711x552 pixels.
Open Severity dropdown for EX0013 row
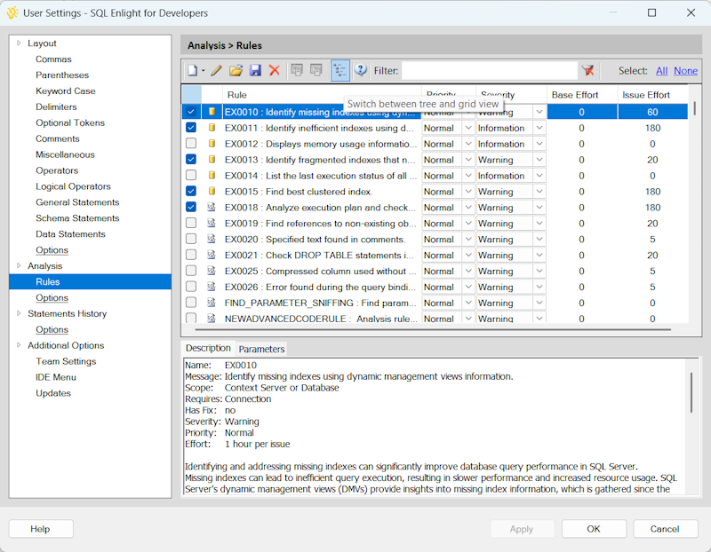coord(539,160)
